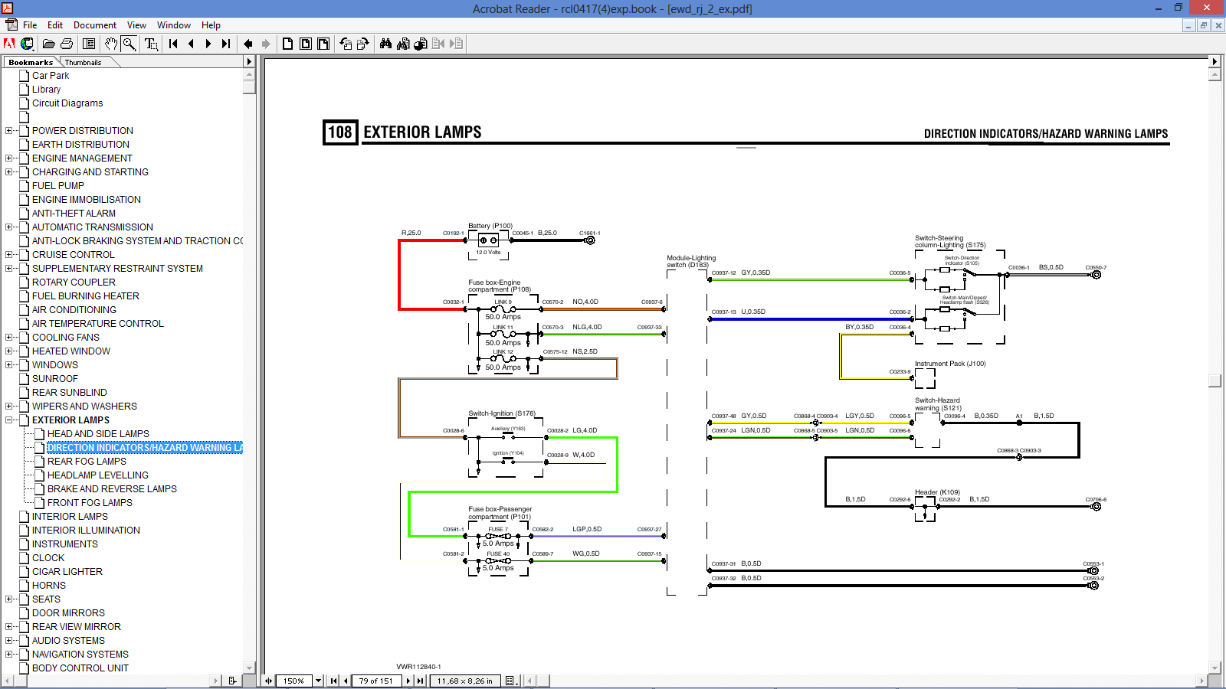This screenshot has width=1226, height=689.
Task: Click the Fit in Window page icon
Action: [x=306, y=44]
